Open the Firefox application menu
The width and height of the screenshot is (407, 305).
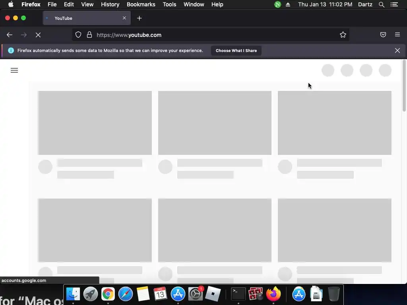(x=31, y=4)
